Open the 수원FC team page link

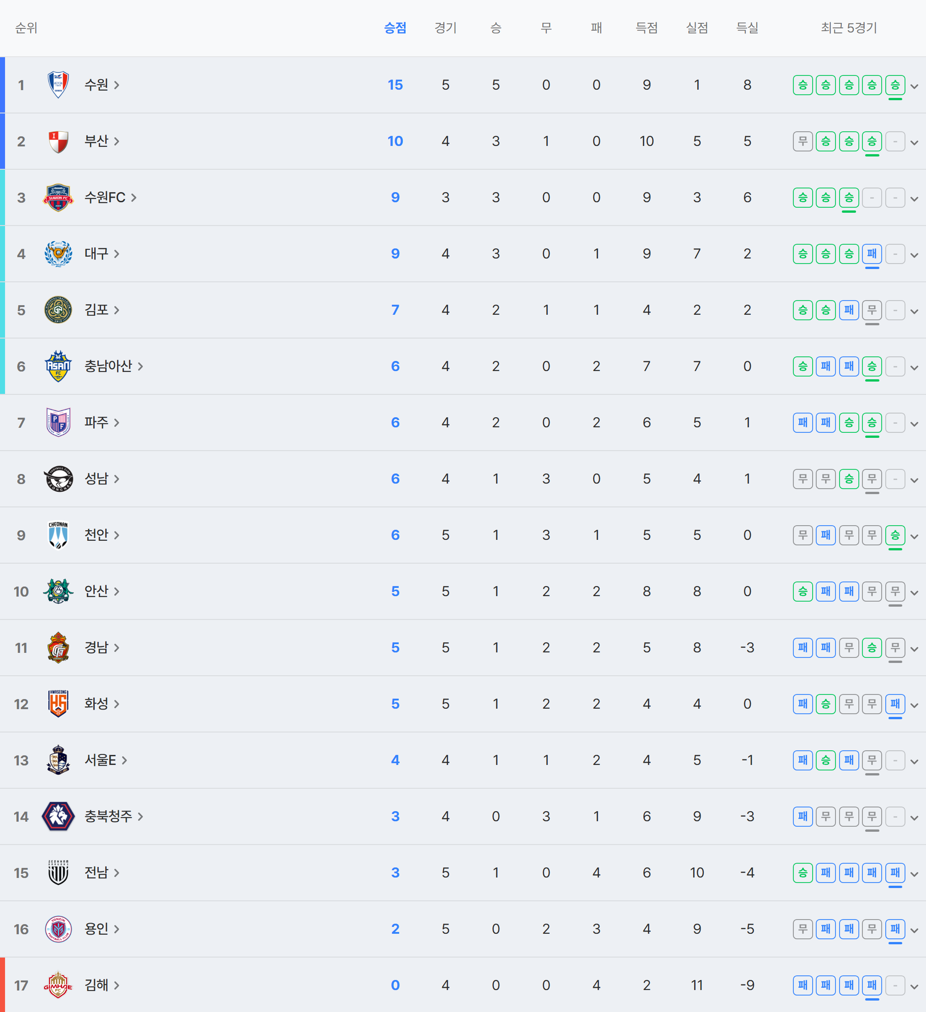(x=110, y=197)
